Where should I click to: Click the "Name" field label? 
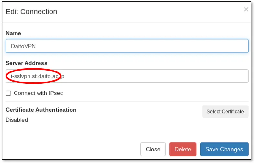13,33
